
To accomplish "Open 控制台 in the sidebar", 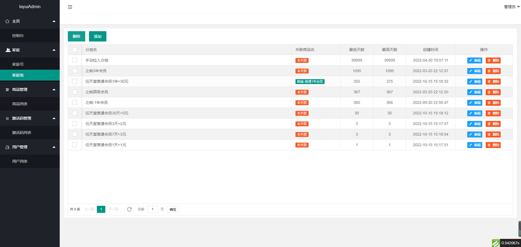I will 30,36.
